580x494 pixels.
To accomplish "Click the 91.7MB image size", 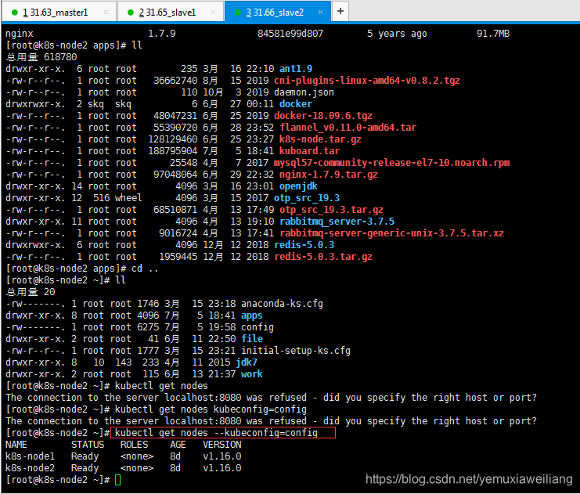I will point(493,34).
